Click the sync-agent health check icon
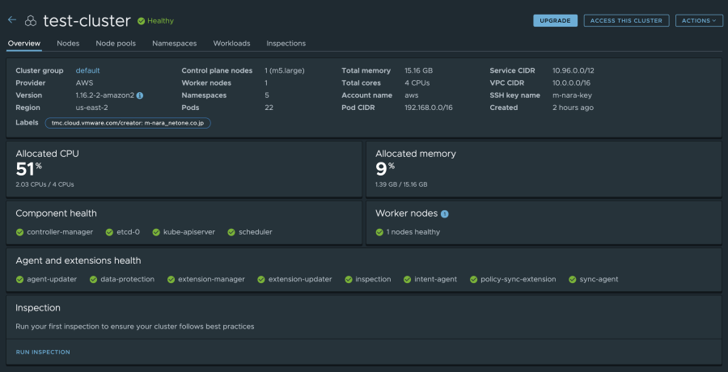 (573, 280)
